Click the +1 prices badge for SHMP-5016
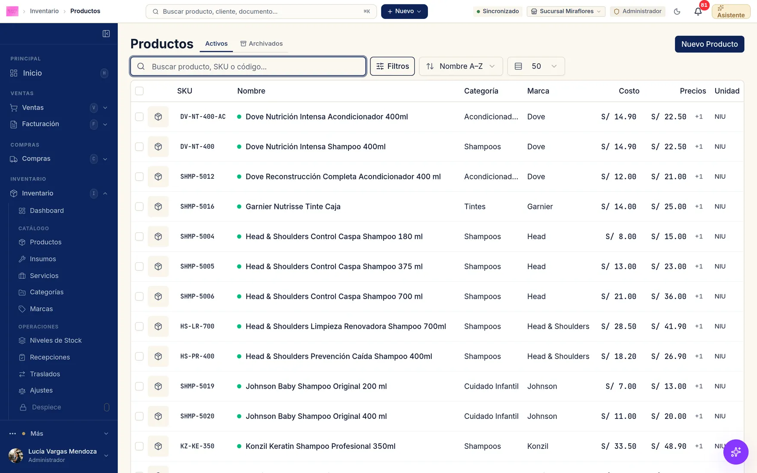 pos(699,207)
